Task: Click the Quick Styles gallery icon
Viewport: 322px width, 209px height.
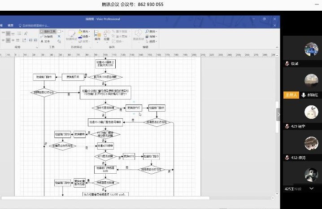Action: pos(72,35)
